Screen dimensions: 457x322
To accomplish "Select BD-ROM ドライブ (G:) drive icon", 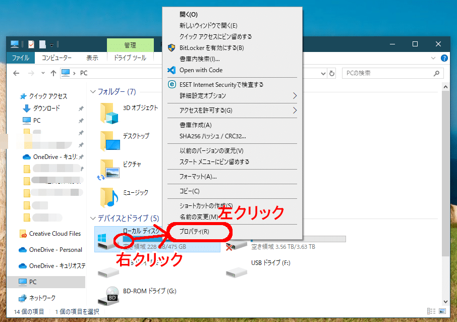I will tap(108, 296).
